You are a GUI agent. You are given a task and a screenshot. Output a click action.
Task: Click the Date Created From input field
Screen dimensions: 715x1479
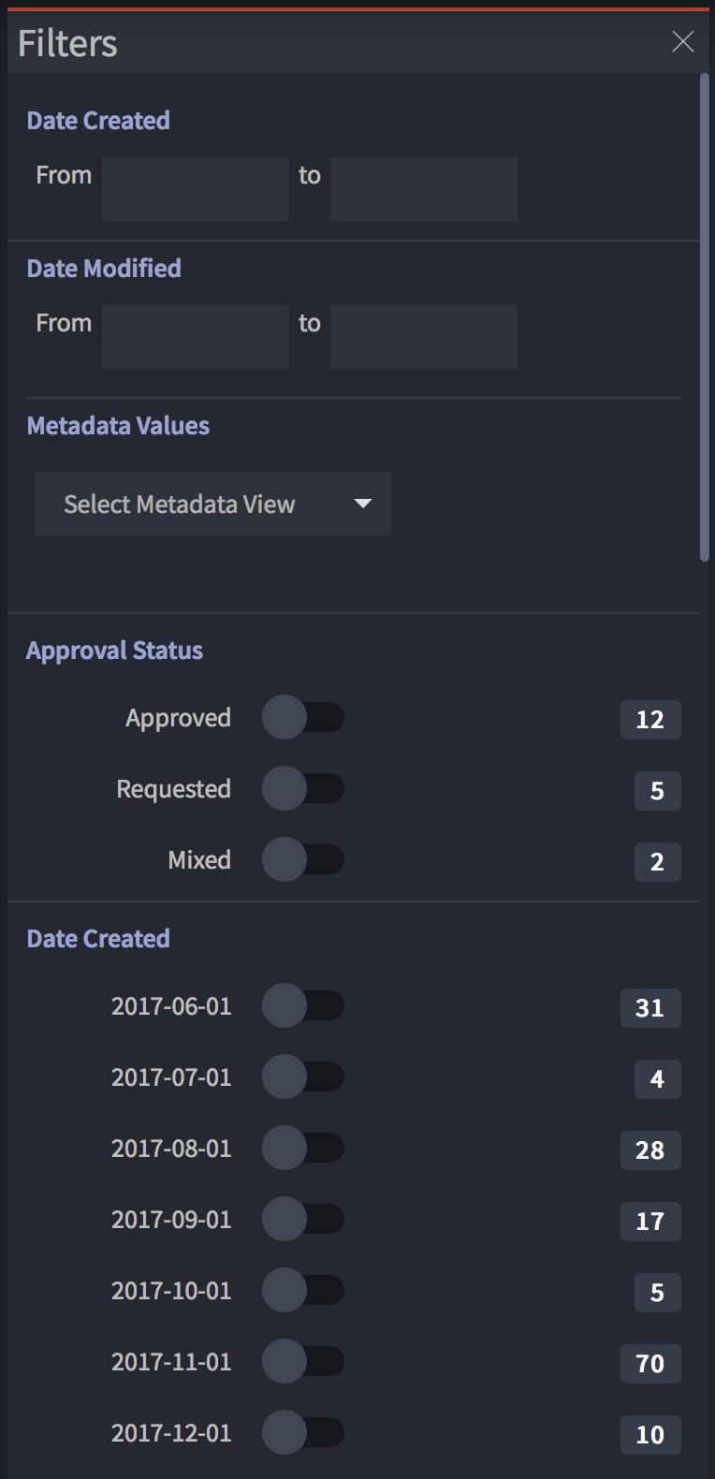point(195,188)
